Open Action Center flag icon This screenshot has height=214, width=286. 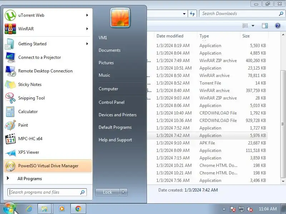pyautogui.click(x=233, y=209)
